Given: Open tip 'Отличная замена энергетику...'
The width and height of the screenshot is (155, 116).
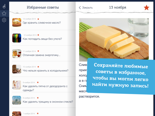Looking at the screenshot, I should tap(41, 55).
